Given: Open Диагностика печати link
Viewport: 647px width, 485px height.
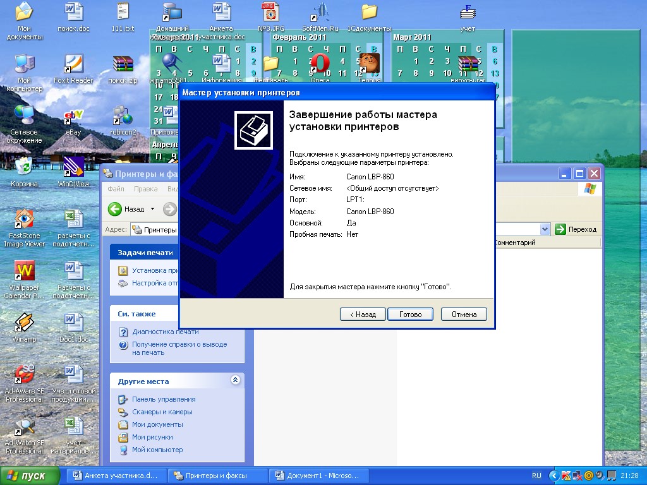Looking at the screenshot, I should (165, 332).
